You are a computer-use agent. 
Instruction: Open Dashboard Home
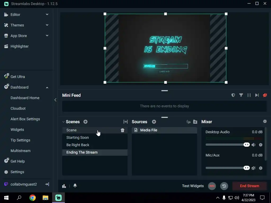(x=25, y=98)
